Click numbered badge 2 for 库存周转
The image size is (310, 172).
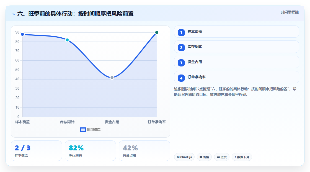pos(181,48)
